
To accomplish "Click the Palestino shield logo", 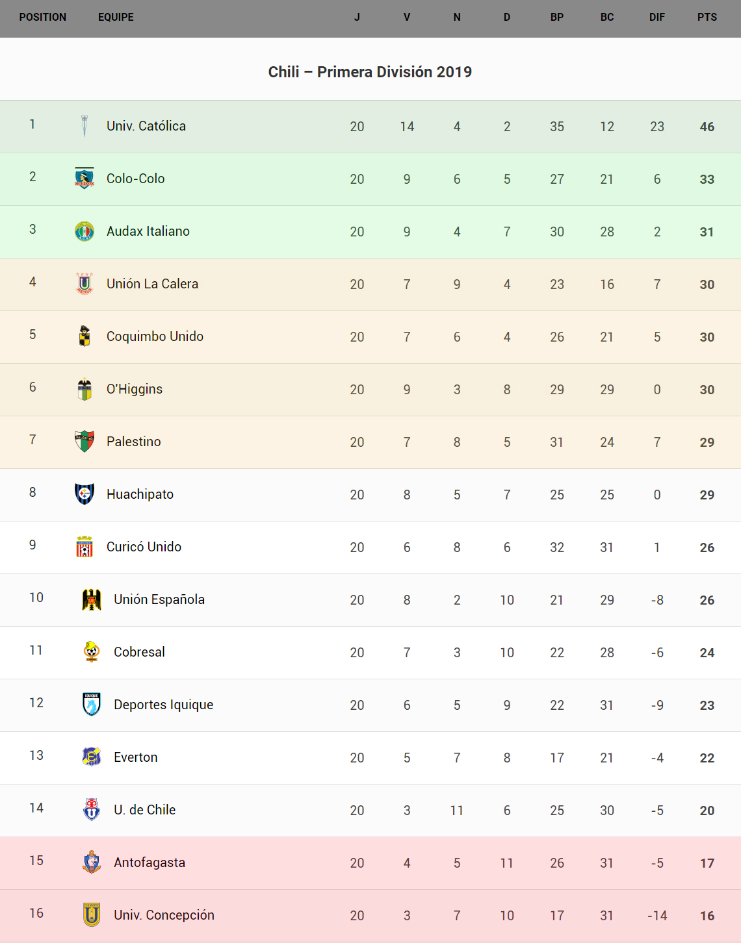I will (84, 442).
